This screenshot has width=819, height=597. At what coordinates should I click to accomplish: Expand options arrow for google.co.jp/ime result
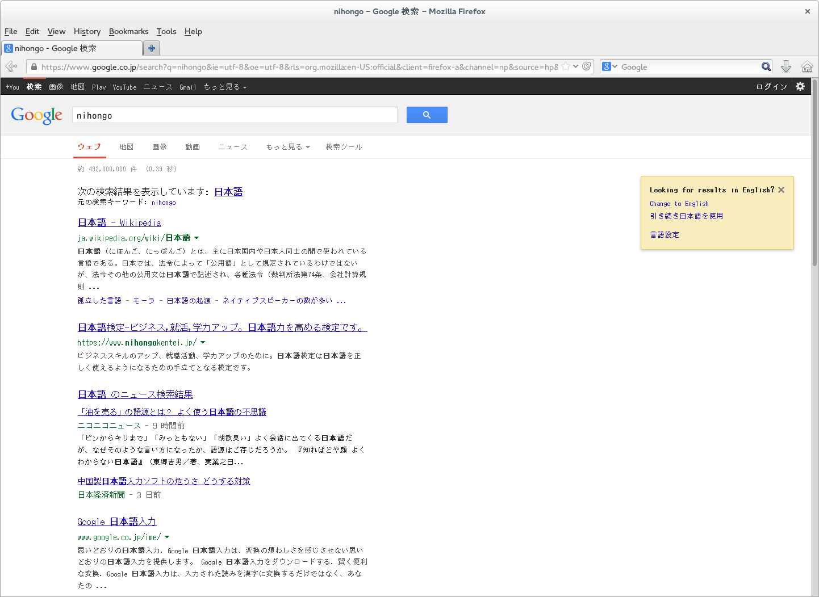[167, 537]
